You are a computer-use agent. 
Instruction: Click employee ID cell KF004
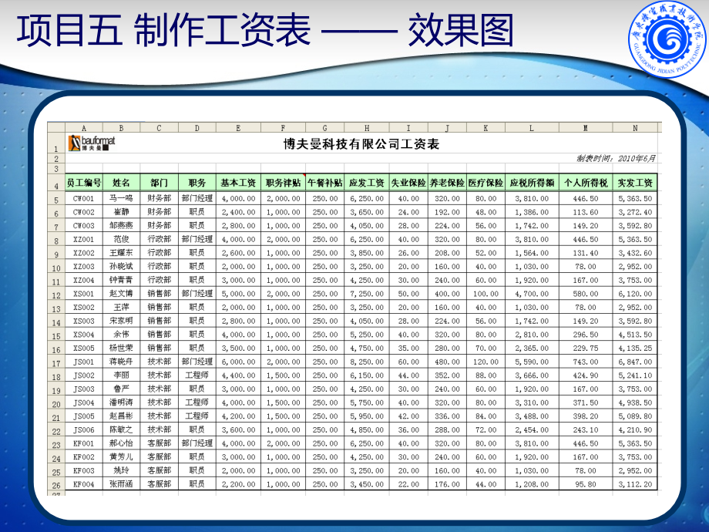[x=84, y=484]
